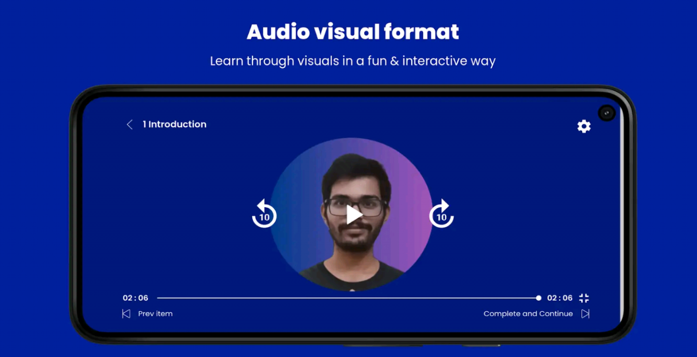Click the 1 Introduction title
Viewport: 697px width, 357px height.
[x=174, y=124]
